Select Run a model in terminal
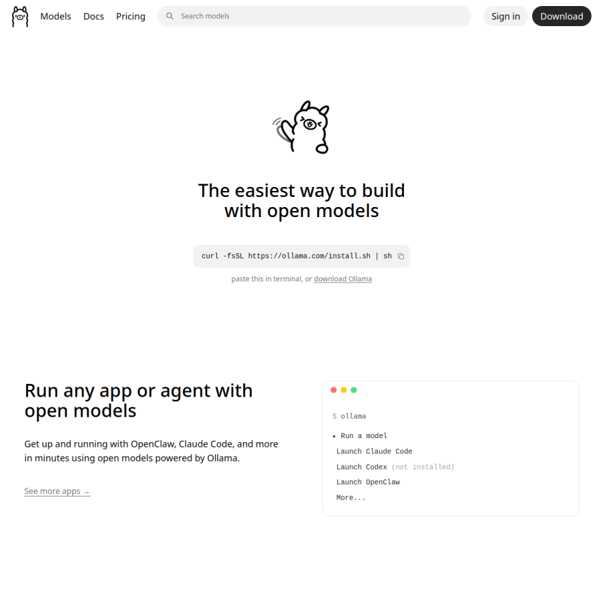 click(364, 435)
